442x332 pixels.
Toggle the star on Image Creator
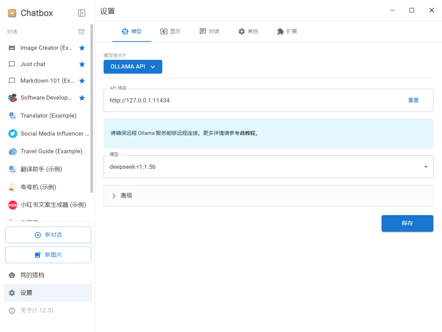(x=82, y=48)
